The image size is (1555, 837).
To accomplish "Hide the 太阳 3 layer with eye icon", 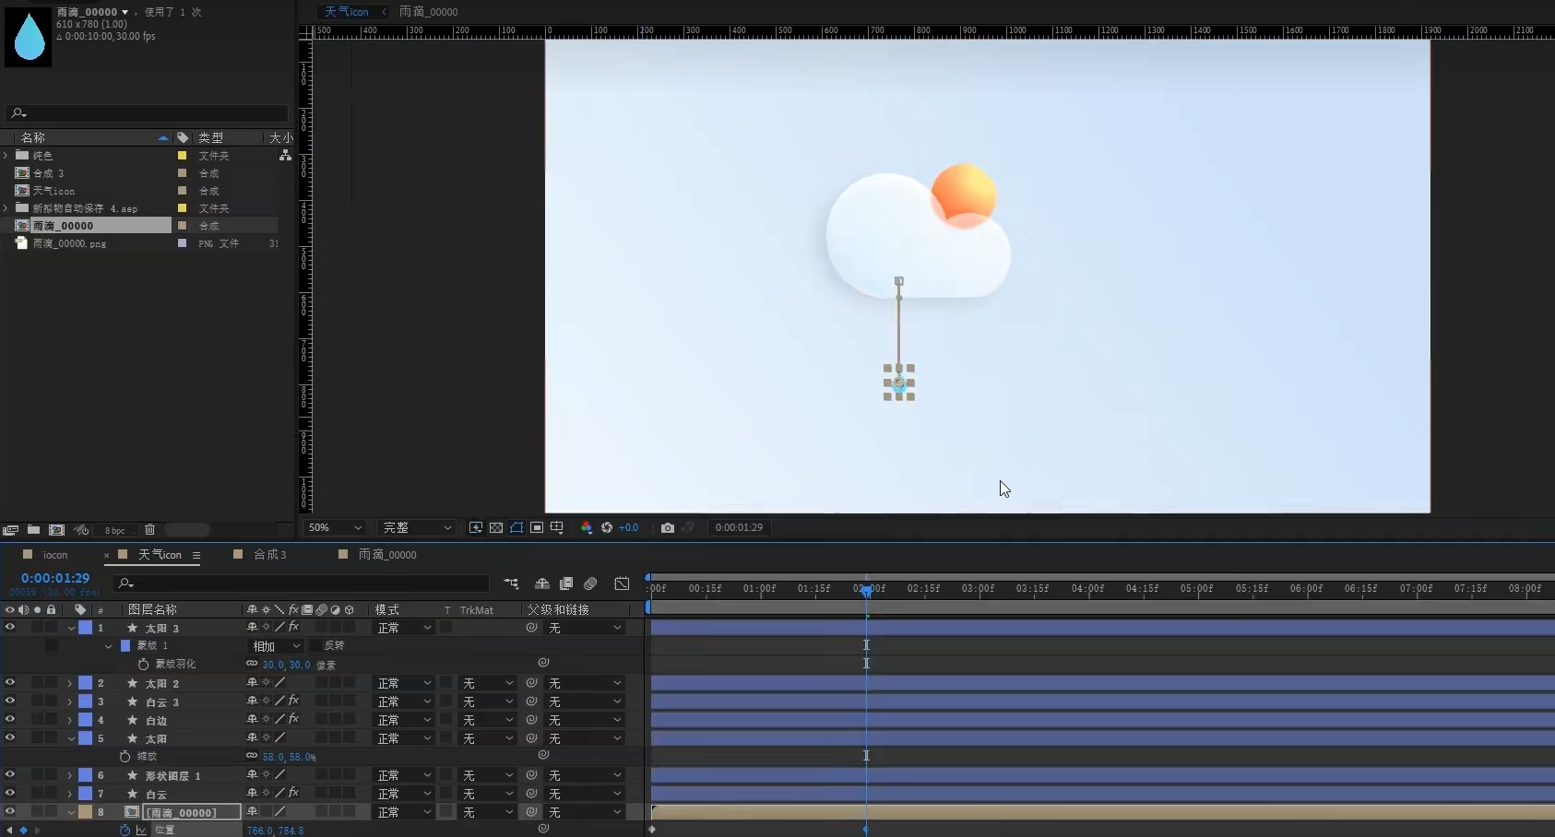I will [10, 627].
